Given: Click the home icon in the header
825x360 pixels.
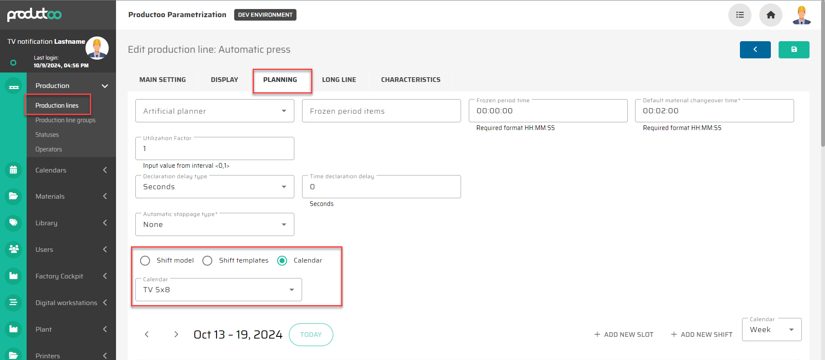Looking at the screenshot, I should click(x=770, y=15).
